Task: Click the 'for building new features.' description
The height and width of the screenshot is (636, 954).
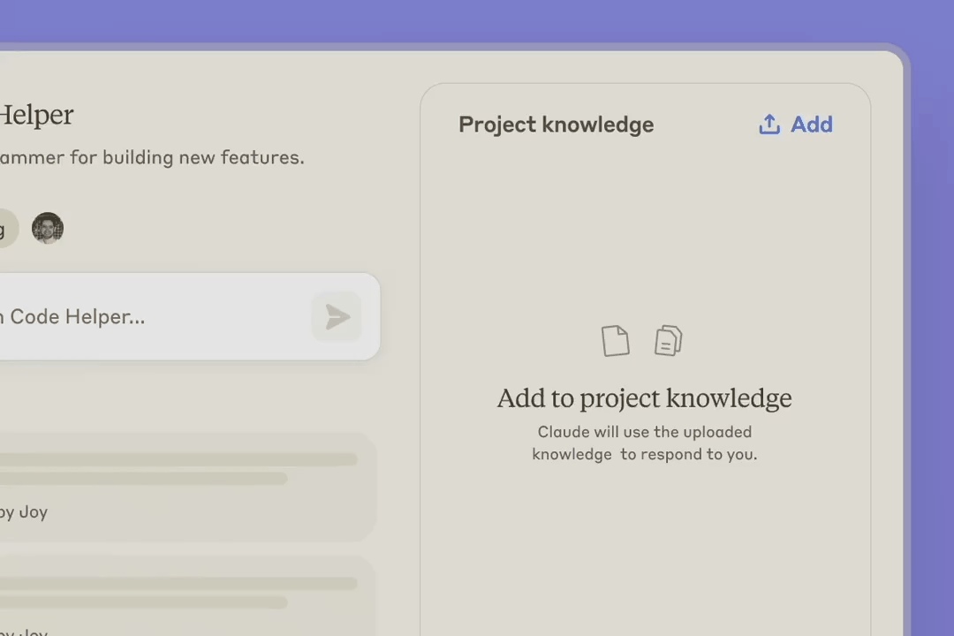Action: coord(186,157)
